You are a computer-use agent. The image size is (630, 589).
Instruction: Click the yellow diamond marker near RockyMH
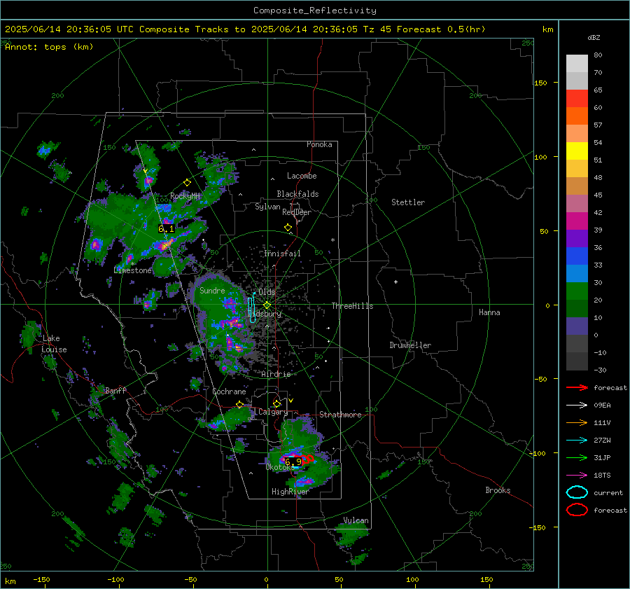[187, 183]
